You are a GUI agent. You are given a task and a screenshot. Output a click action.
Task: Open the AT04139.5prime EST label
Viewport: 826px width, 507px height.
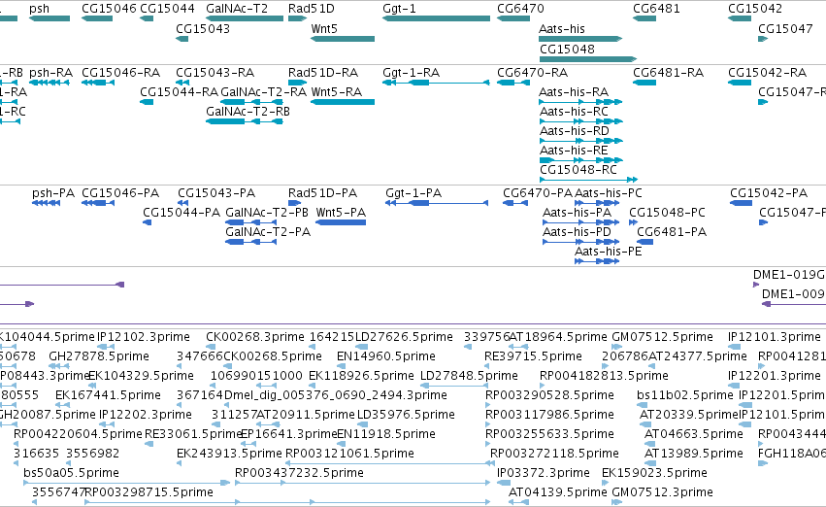tap(558, 492)
